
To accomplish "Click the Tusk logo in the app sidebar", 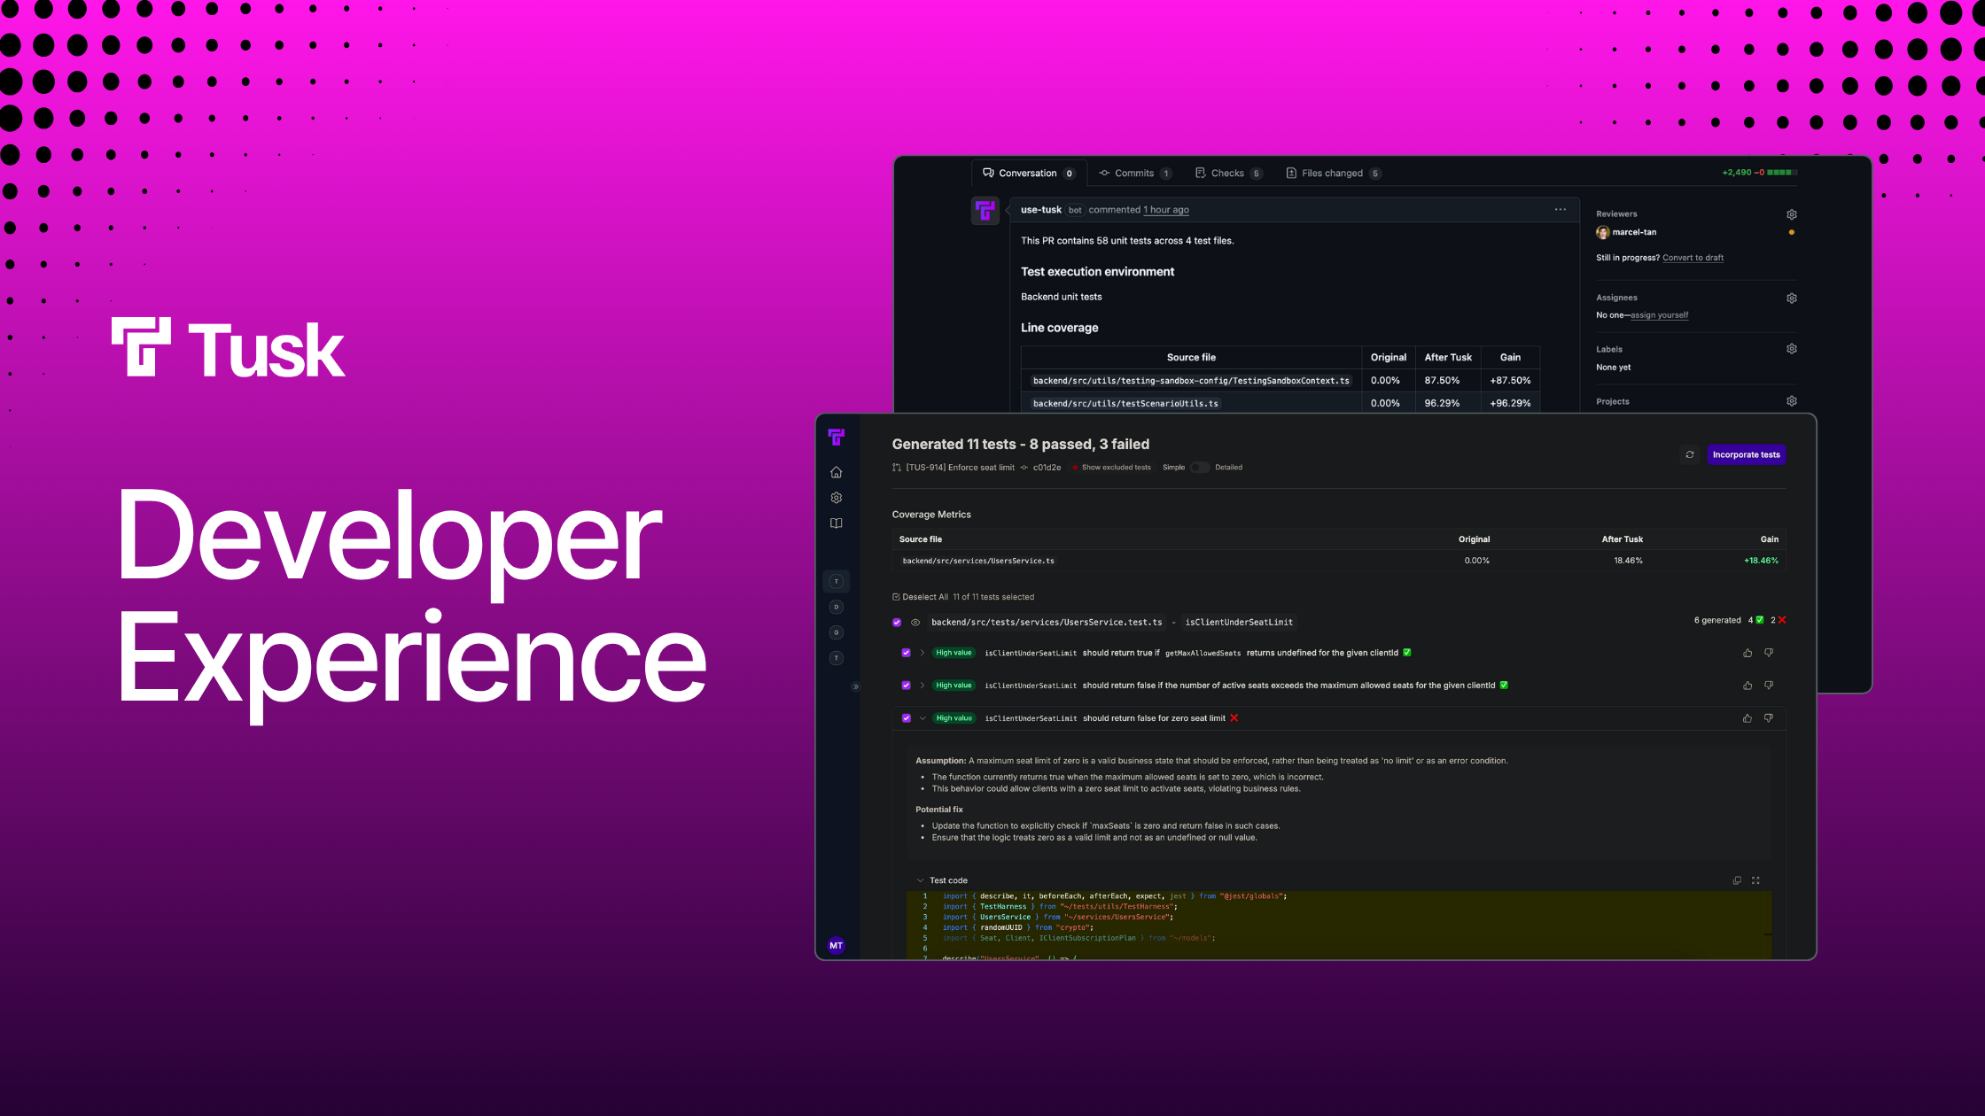I will (x=836, y=436).
